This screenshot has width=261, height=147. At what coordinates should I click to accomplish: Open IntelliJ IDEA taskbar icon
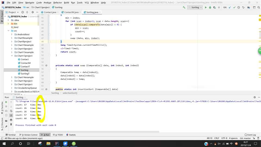(57, 144)
